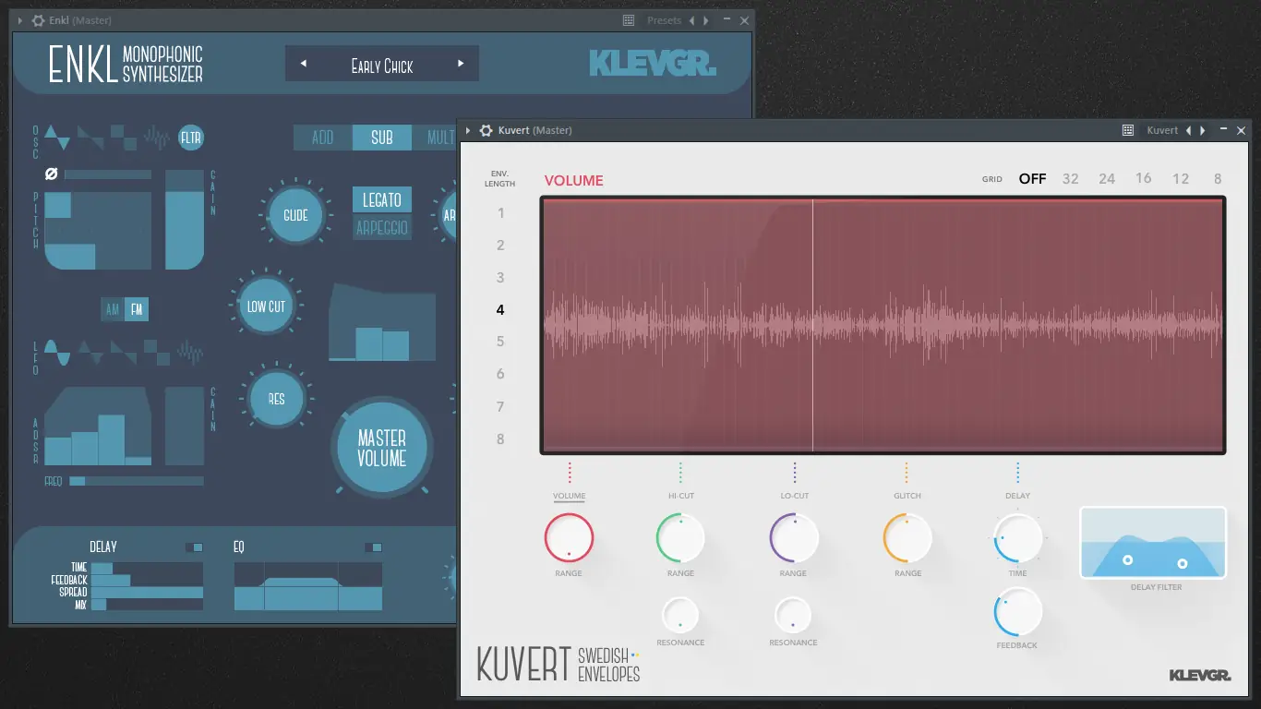Select the sawtooth waveform in the OSC section
Screen dimensions: 1261x709
(x=90, y=137)
